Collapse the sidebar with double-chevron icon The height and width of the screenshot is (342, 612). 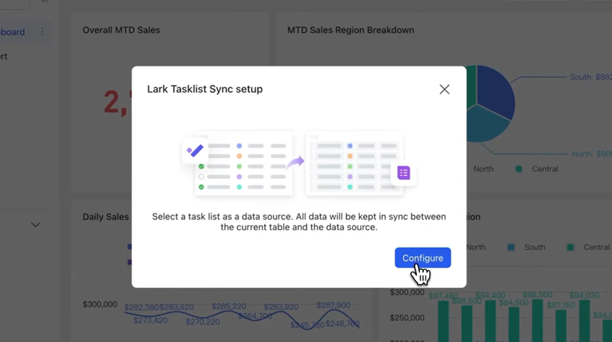pos(44,2)
